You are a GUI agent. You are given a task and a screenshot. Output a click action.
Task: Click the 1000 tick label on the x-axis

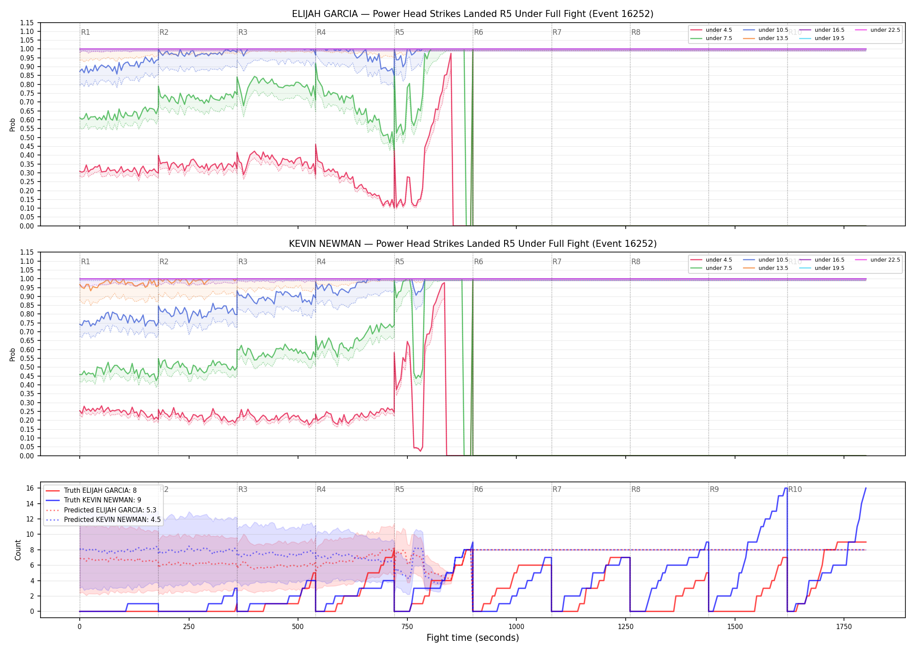click(x=516, y=627)
